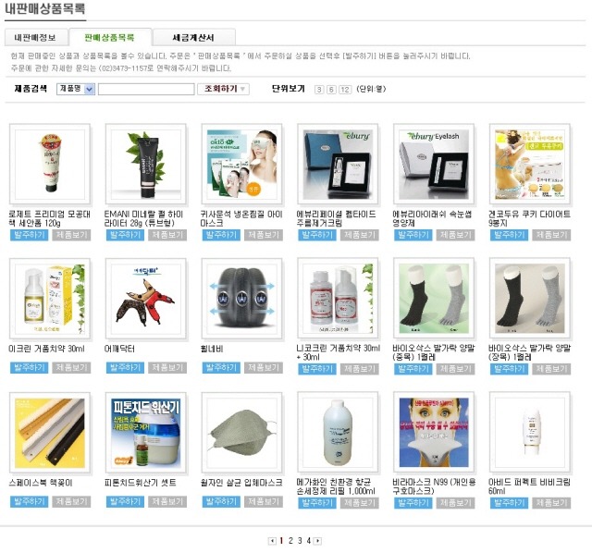592x553 pixels.
Task: Show 12 columns per row view
Action: [x=345, y=90]
